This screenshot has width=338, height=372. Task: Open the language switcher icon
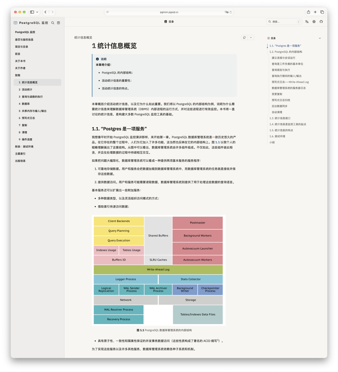pyautogui.click(x=307, y=22)
